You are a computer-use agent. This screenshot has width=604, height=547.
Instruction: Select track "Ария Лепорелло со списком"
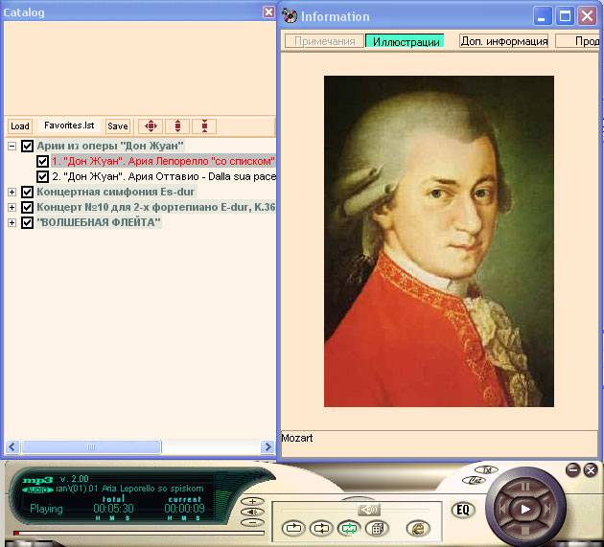(x=163, y=161)
